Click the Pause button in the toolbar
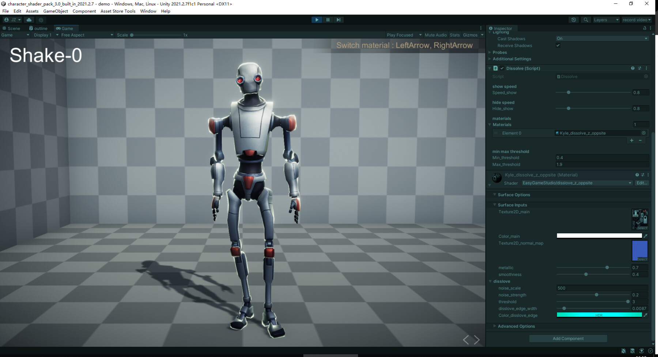The width and height of the screenshot is (658, 357). click(x=328, y=20)
